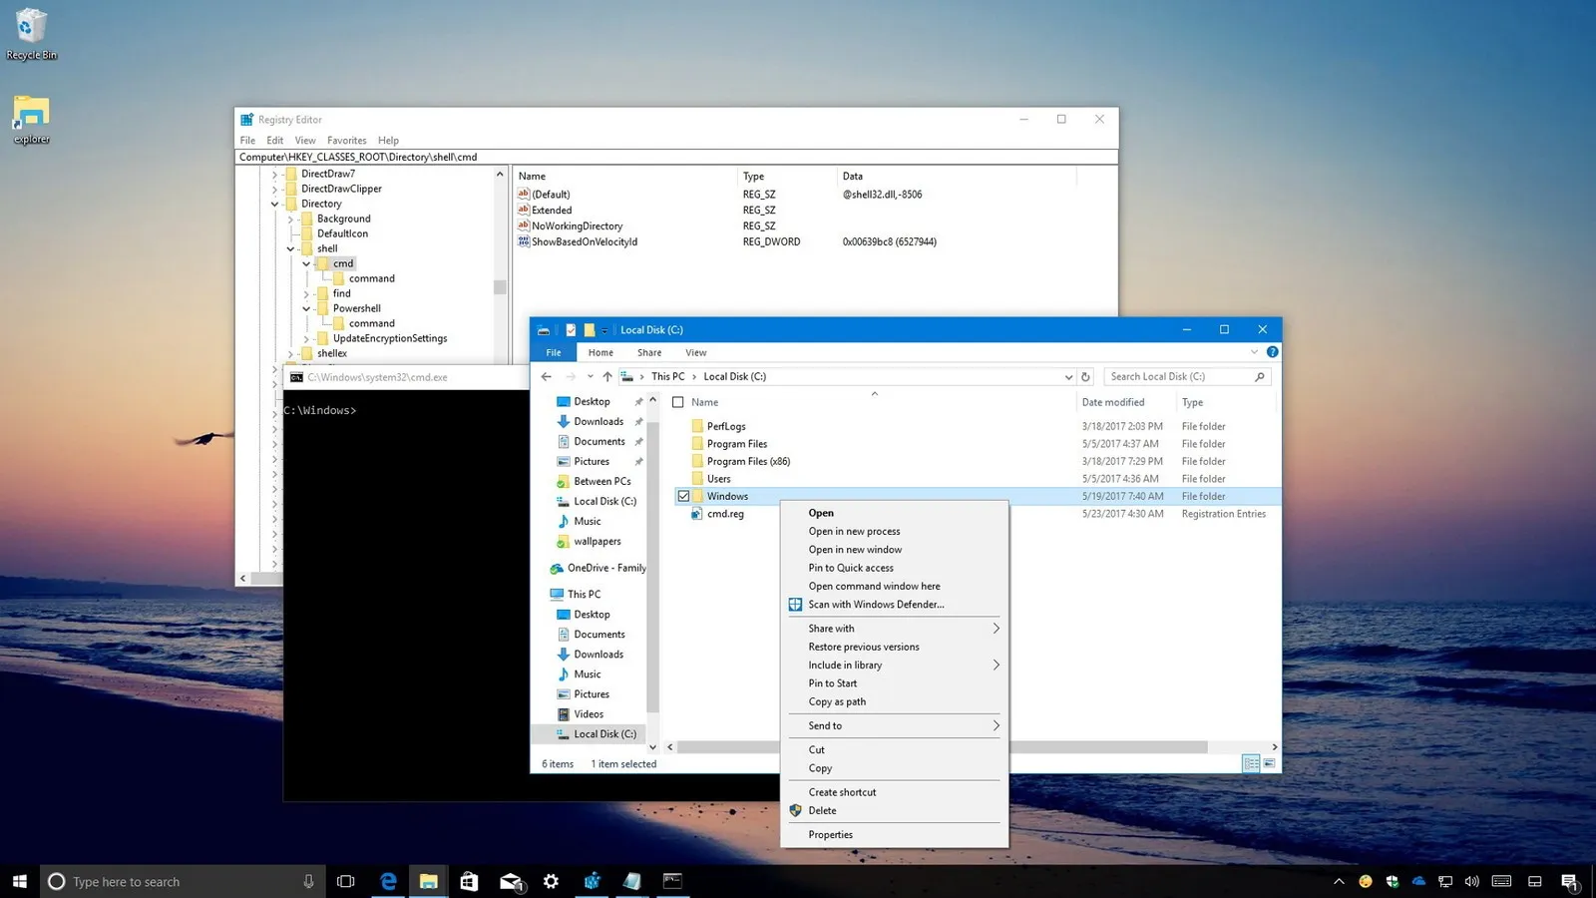The width and height of the screenshot is (1596, 898).
Task: Click New Folder icon in Explorer title bar
Action: coord(590,329)
